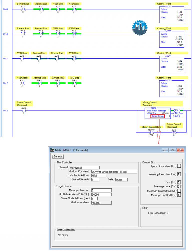Select rung number 0012
192x251 pixels.
(x=5, y=83)
